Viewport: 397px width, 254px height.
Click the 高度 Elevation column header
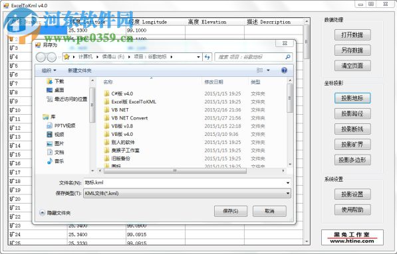click(x=215, y=22)
